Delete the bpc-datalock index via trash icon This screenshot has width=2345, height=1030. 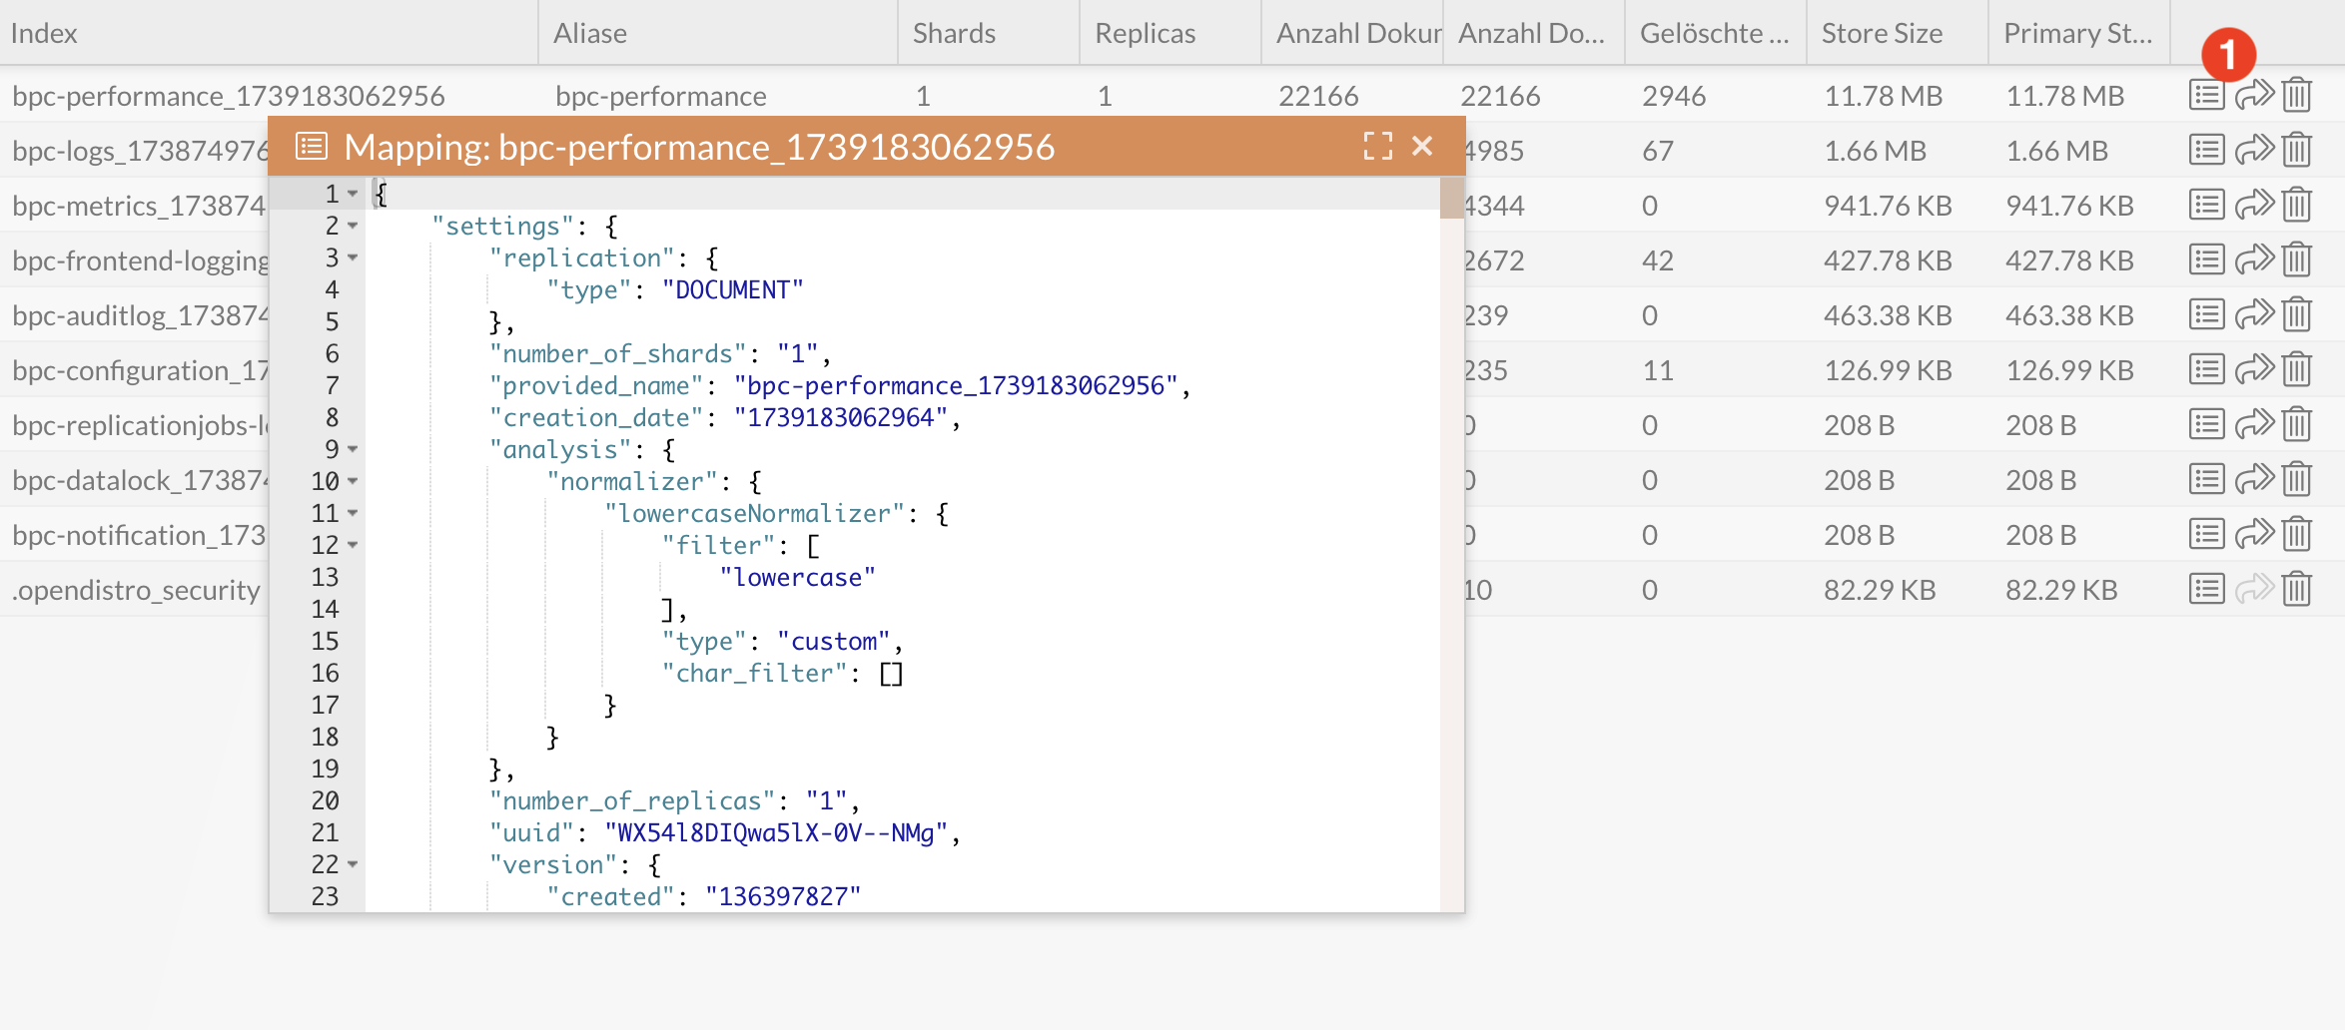(2297, 480)
